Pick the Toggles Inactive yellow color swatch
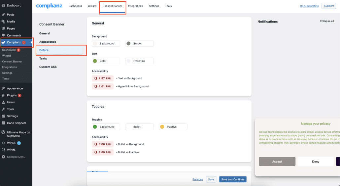 coord(162,127)
